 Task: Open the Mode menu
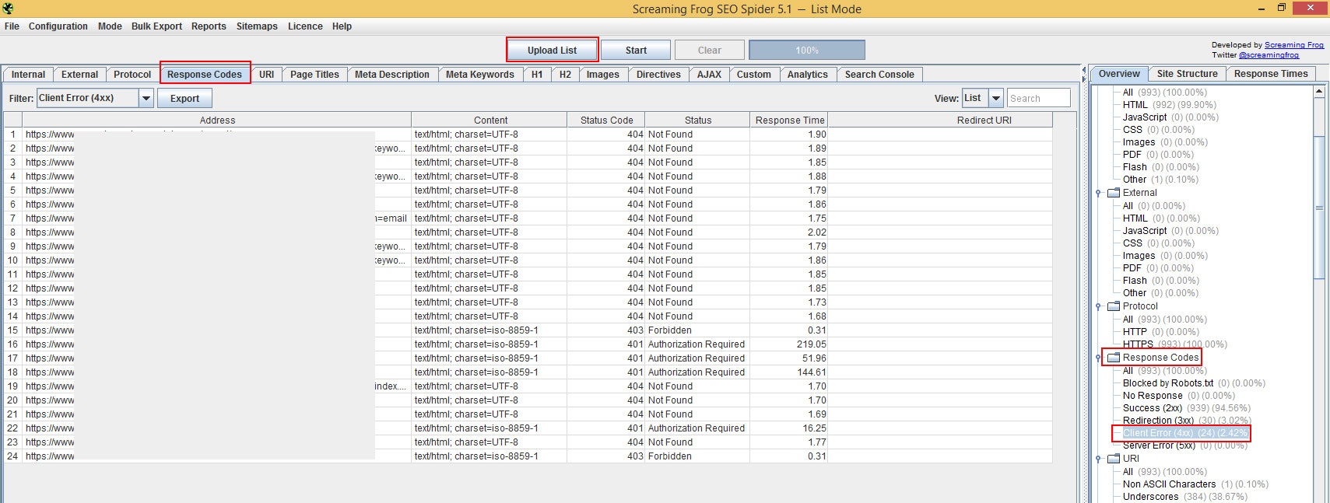[x=110, y=26]
